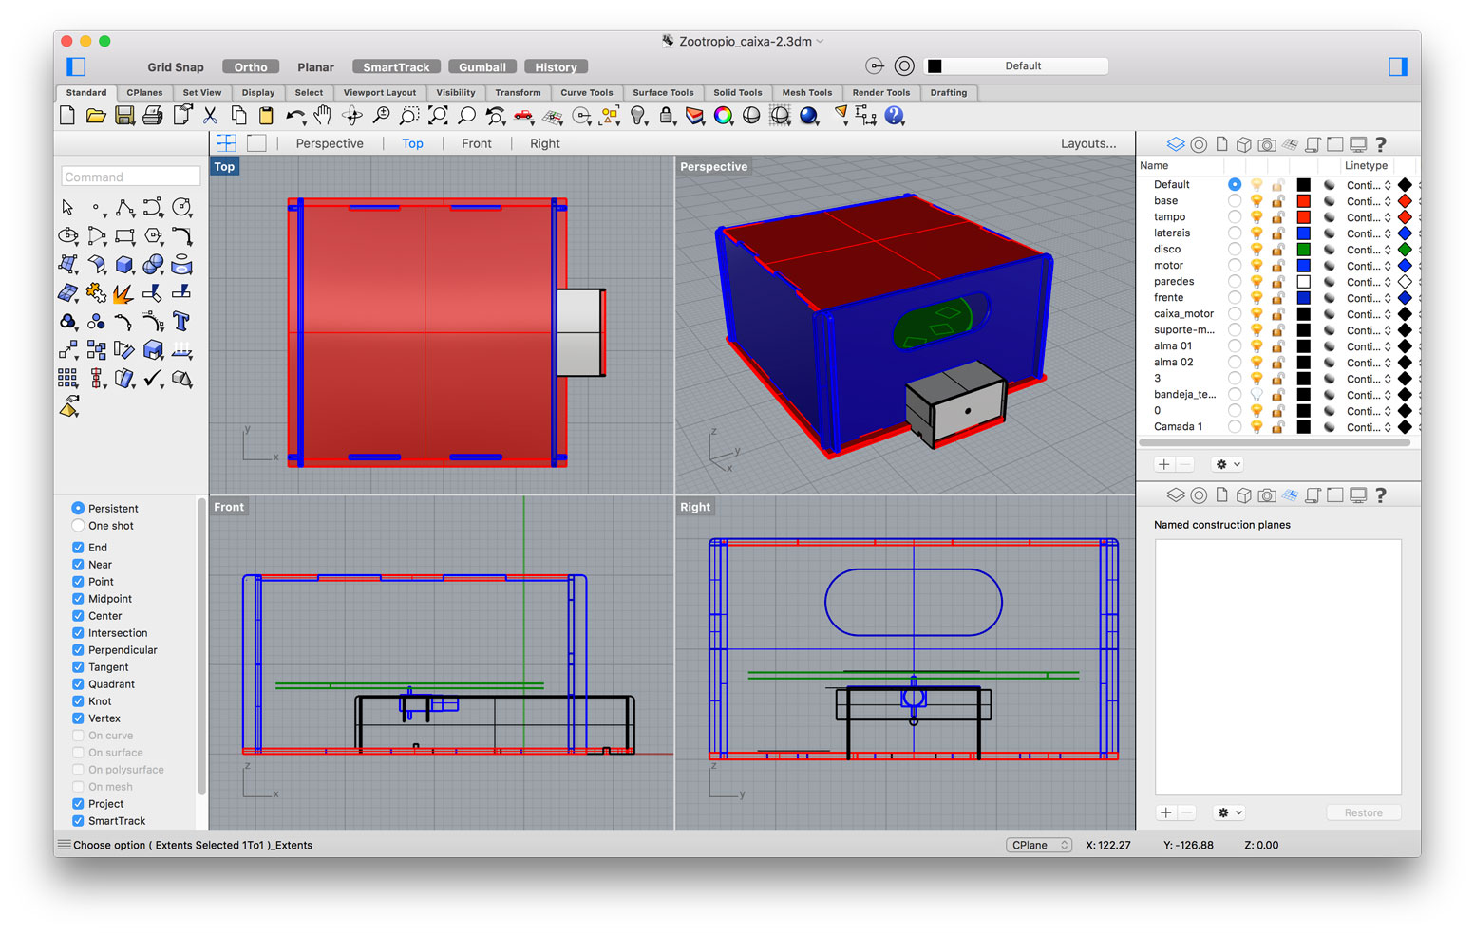Click the Open file folder icon
The image size is (1474, 933).
96,116
